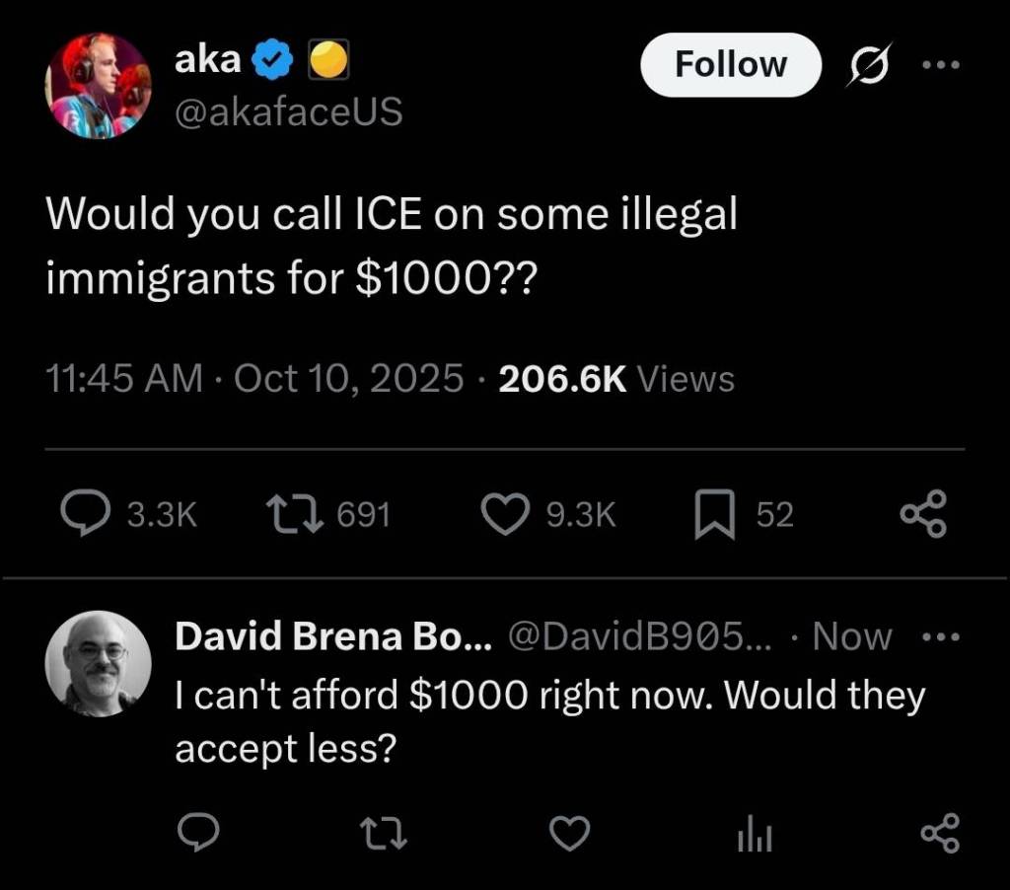Like the main post (9.3K)
Screen dimensions: 1010x890
click(x=505, y=514)
